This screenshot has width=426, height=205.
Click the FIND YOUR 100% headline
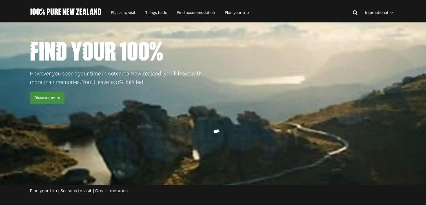(96, 51)
